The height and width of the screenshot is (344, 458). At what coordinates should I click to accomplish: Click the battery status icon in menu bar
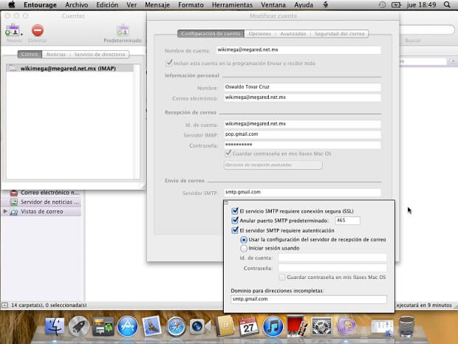pyautogui.click(x=396, y=4)
